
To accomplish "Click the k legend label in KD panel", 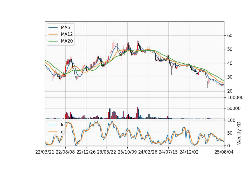I will pyautogui.click(x=62, y=125).
